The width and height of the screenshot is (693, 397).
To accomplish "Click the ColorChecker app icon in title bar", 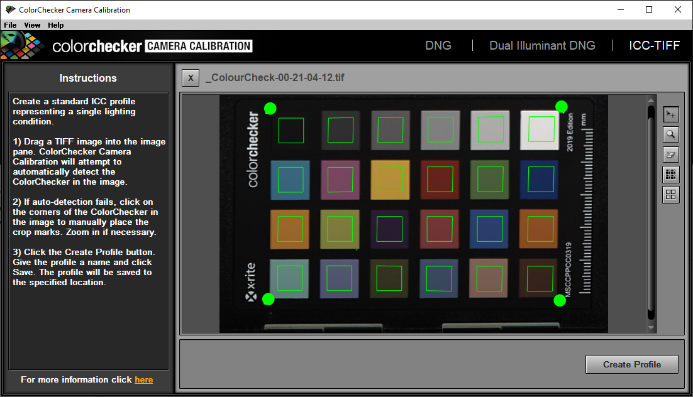I will click(x=9, y=9).
